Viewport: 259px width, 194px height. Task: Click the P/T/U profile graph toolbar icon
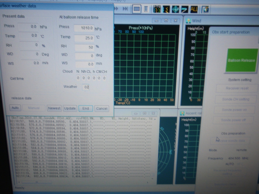[157, 9]
